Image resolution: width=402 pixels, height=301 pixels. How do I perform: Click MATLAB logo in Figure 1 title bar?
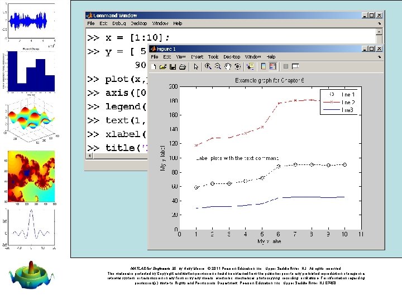[x=153, y=48]
